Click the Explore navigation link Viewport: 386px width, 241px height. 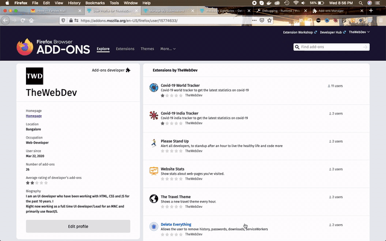(103, 49)
